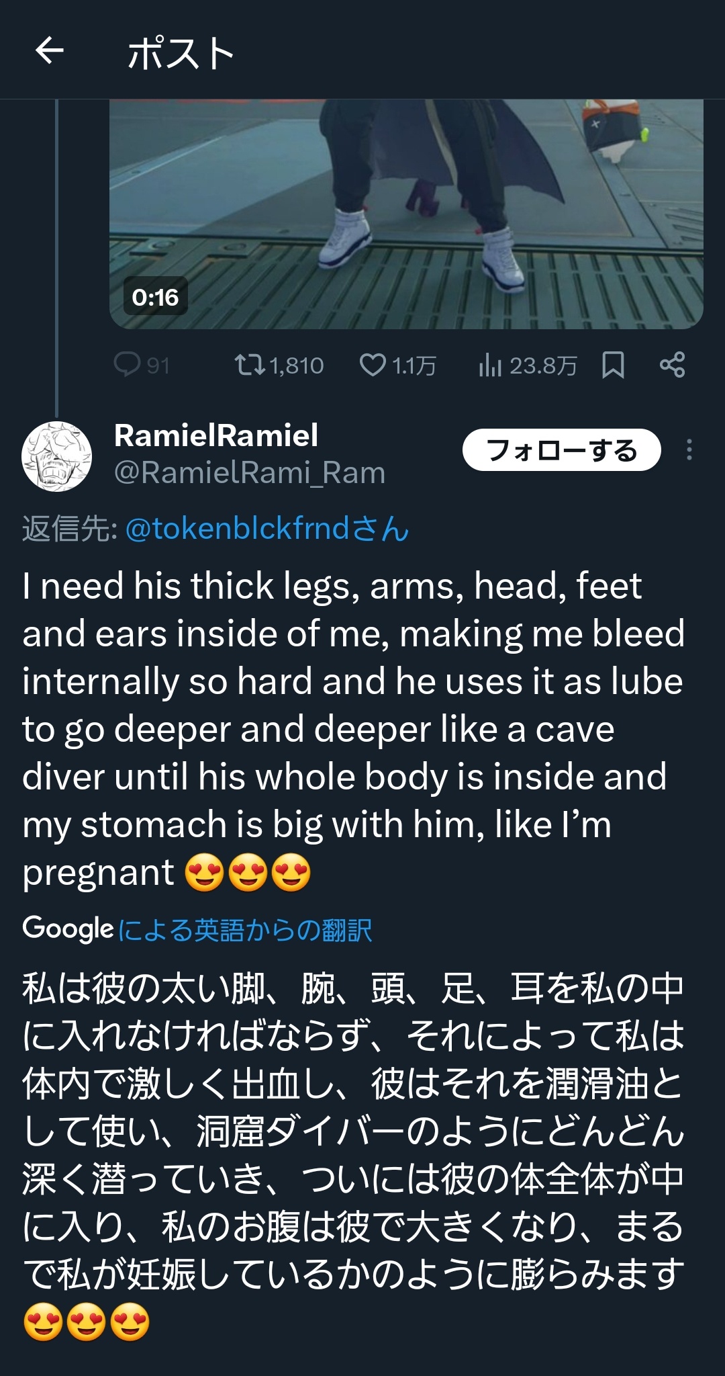The width and height of the screenshot is (725, 1376).
Task: Share the post using the share icon
Action: 672,365
